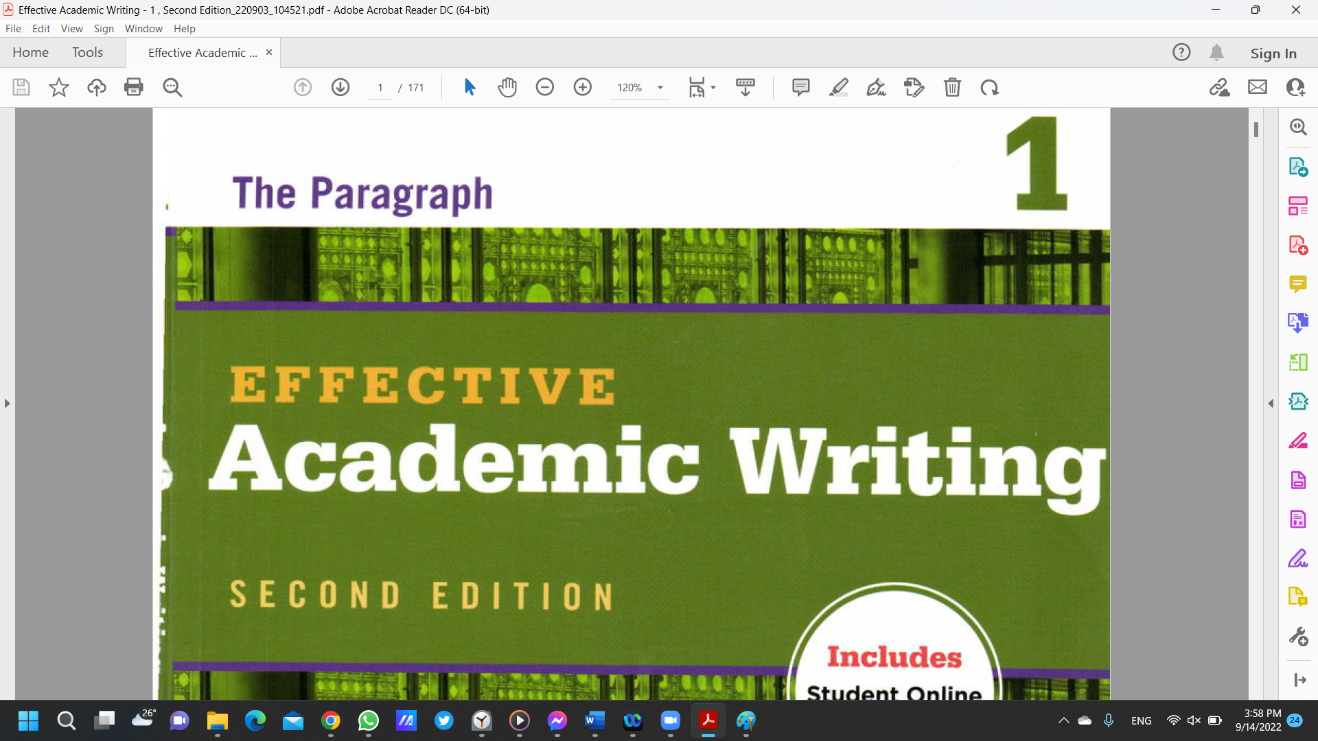Viewport: 1318px width, 741px height.
Task: Open Microsoft Word from the taskbar
Action: [594, 720]
